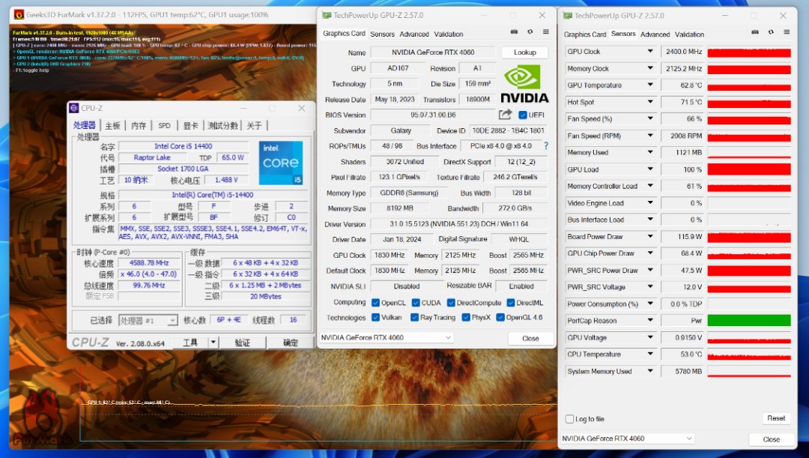The image size is (809, 458).
Task: Switch to the 主板 tab in CPU-Z
Action: tap(112, 125)
